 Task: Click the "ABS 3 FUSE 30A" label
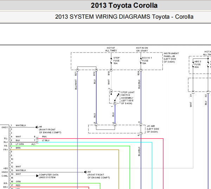click(x=197, y=64)
